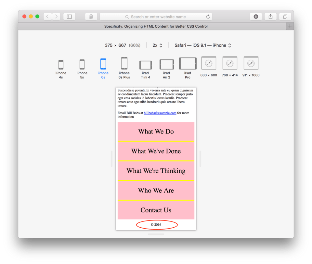The image size is (312, 264).
Task: Open the Share button
Action: click(x=270, y=17)
